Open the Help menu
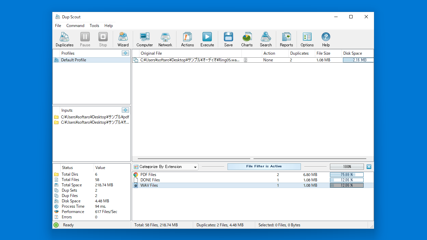This screenshot has width=427, height=240. point(108,26)
